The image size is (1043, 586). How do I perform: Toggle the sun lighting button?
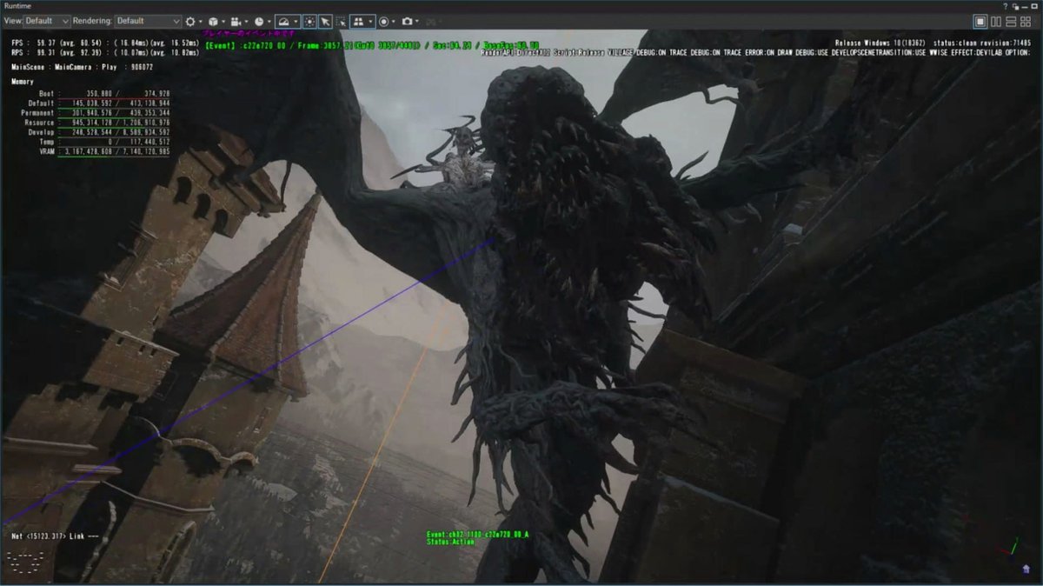tap(309, 21)
